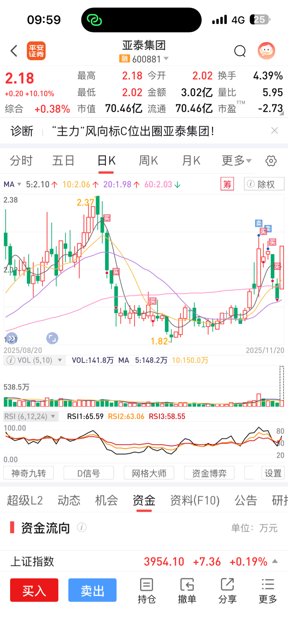Tap the 融 margin badge

click(x=124, y=59)
